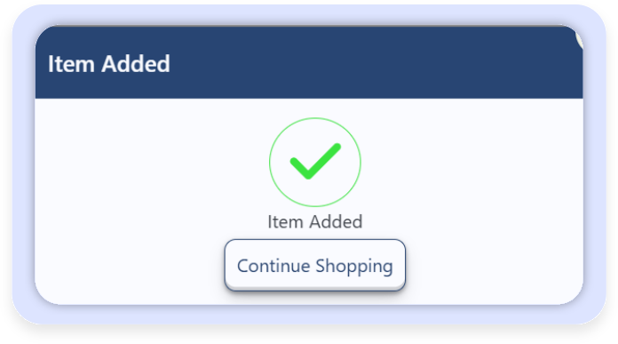
Task: Click the Continue Shopping button
Action: pyautogui.click(x=315, y=265)
